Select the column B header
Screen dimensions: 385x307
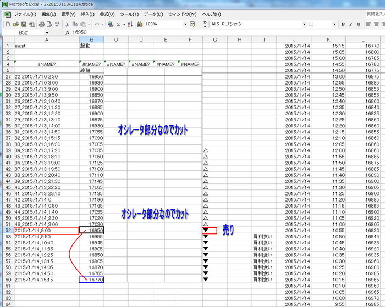point(91,40)
